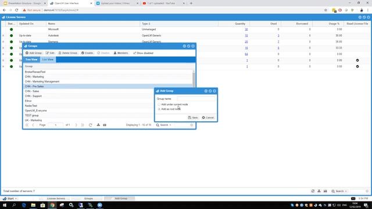The width and height of the screenshot is (372, 209).
Task: Open the Windows Start button
Action: 4,205
